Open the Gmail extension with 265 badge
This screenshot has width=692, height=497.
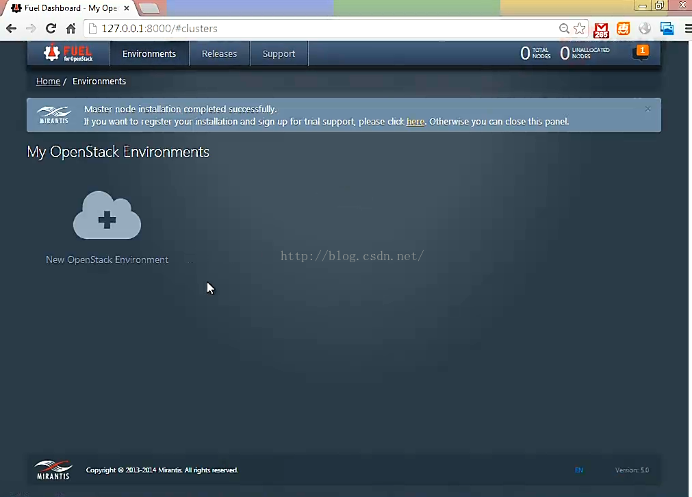pyautogui.click(x=601, y=29)
